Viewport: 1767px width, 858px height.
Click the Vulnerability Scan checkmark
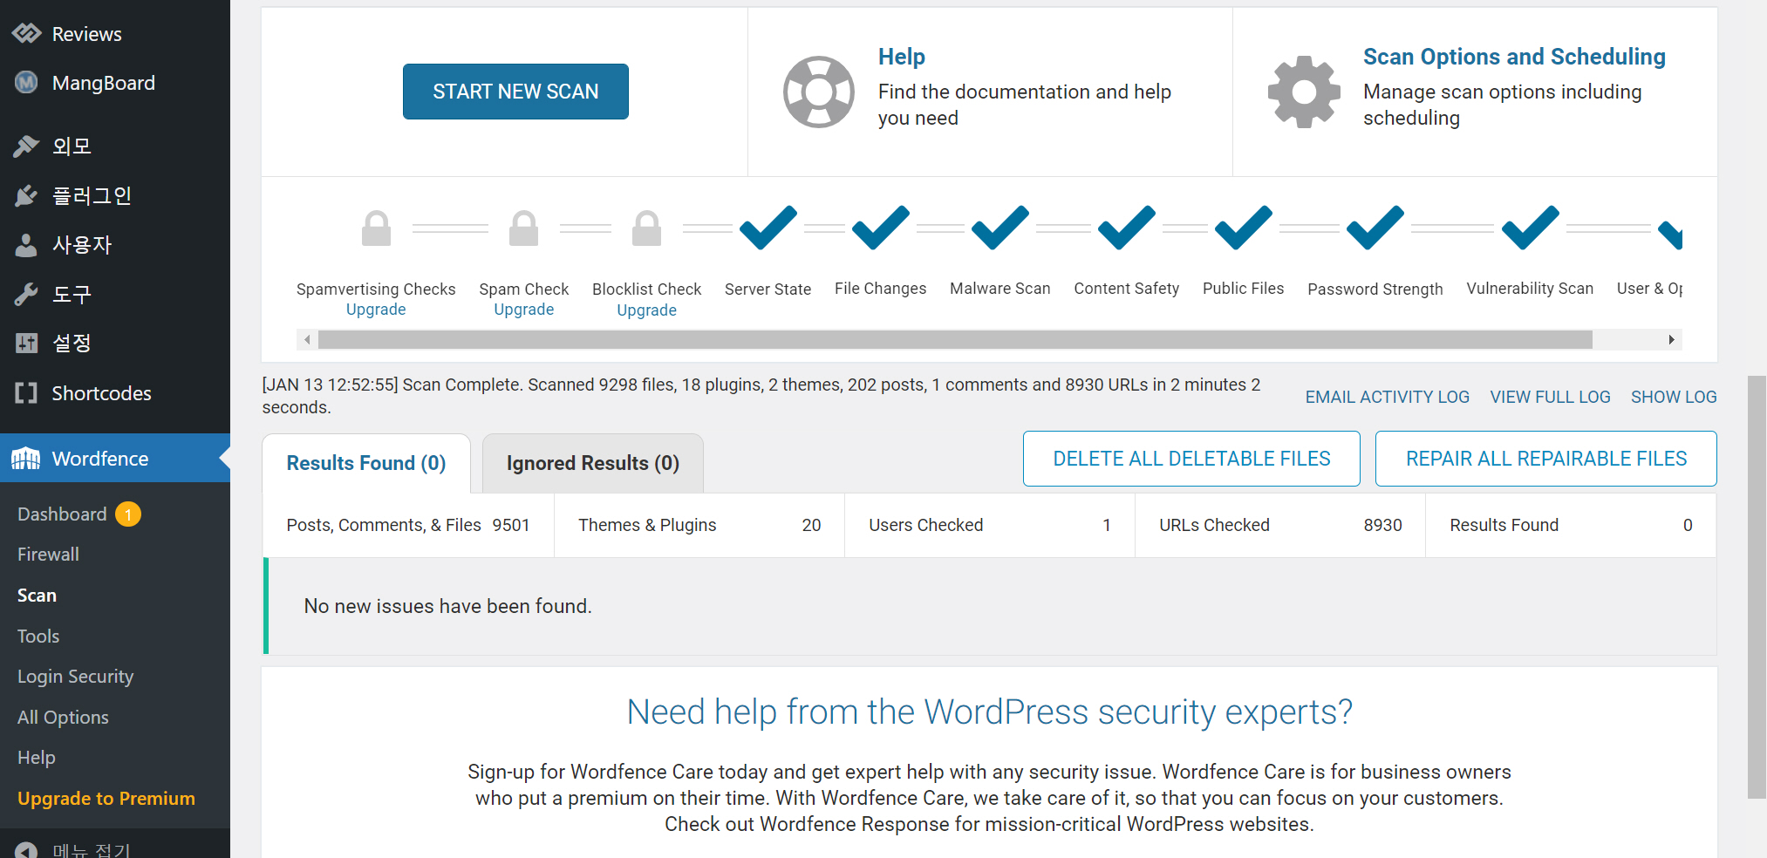coord(1530,228)
